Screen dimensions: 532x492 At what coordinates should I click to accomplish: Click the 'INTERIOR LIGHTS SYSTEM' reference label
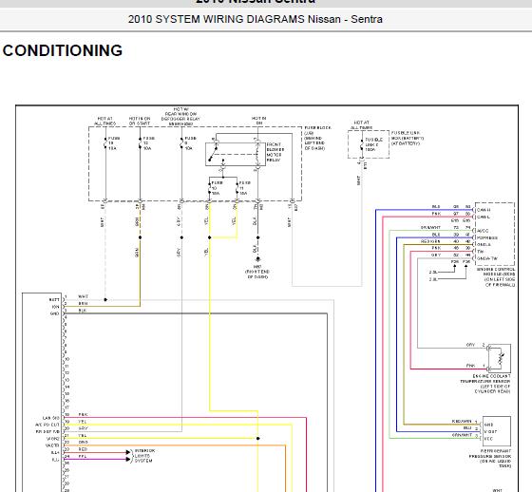pyautogui.click(x=144, y=456)
